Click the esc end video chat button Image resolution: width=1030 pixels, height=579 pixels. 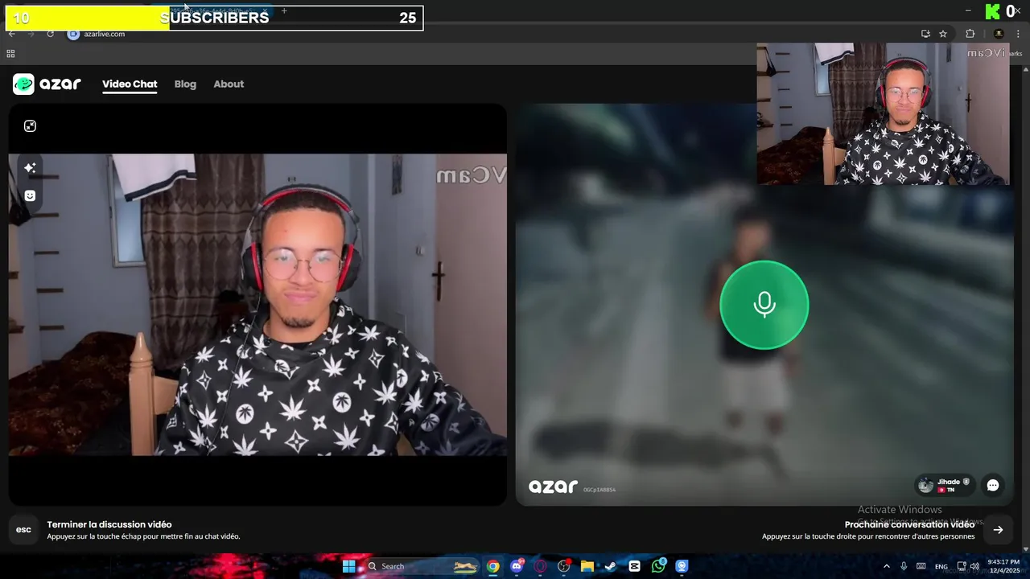tap(23, 530)
